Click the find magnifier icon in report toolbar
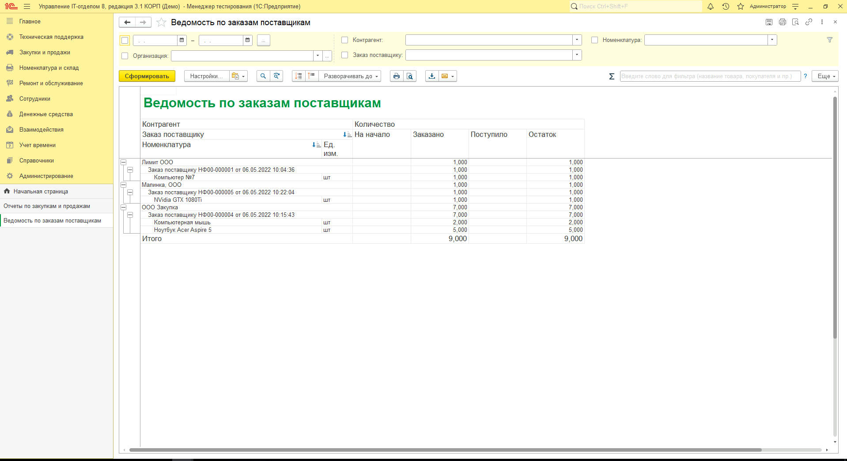 263,76
